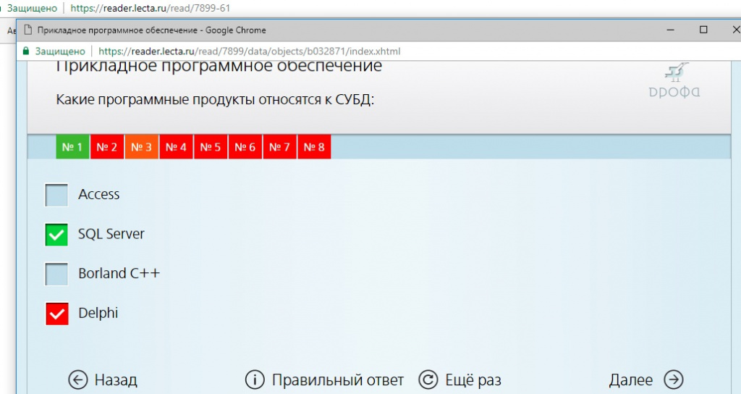Click the SQL Server answer label
The height and width of the screenshot is (394, 741).
[x=111, y=234]
